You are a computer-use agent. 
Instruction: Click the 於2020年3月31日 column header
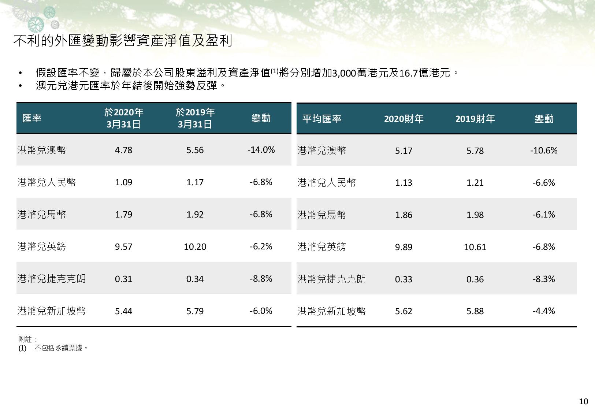tap(124, 118)
